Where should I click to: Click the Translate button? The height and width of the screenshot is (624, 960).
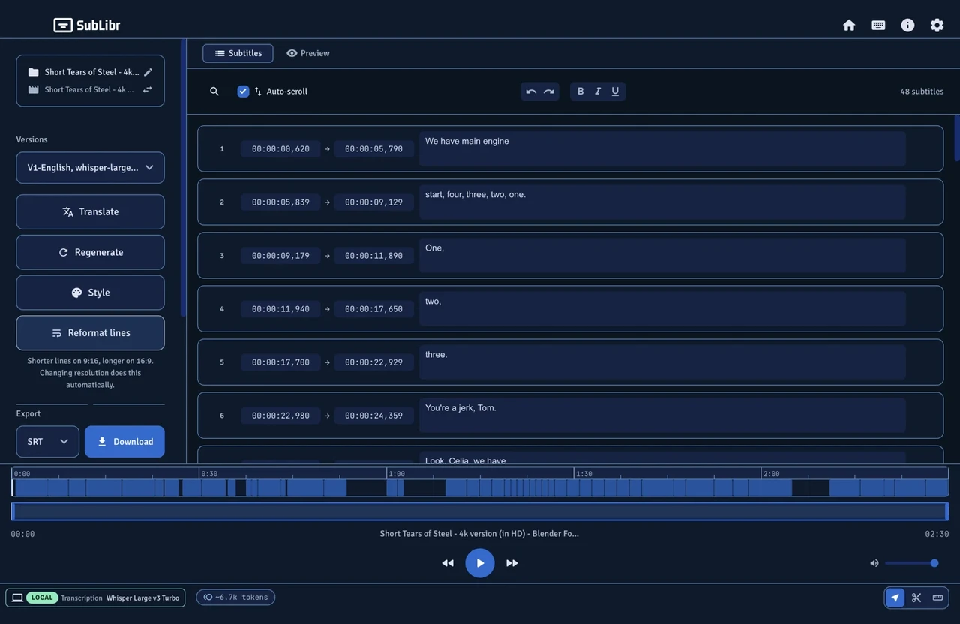(90, 212)
